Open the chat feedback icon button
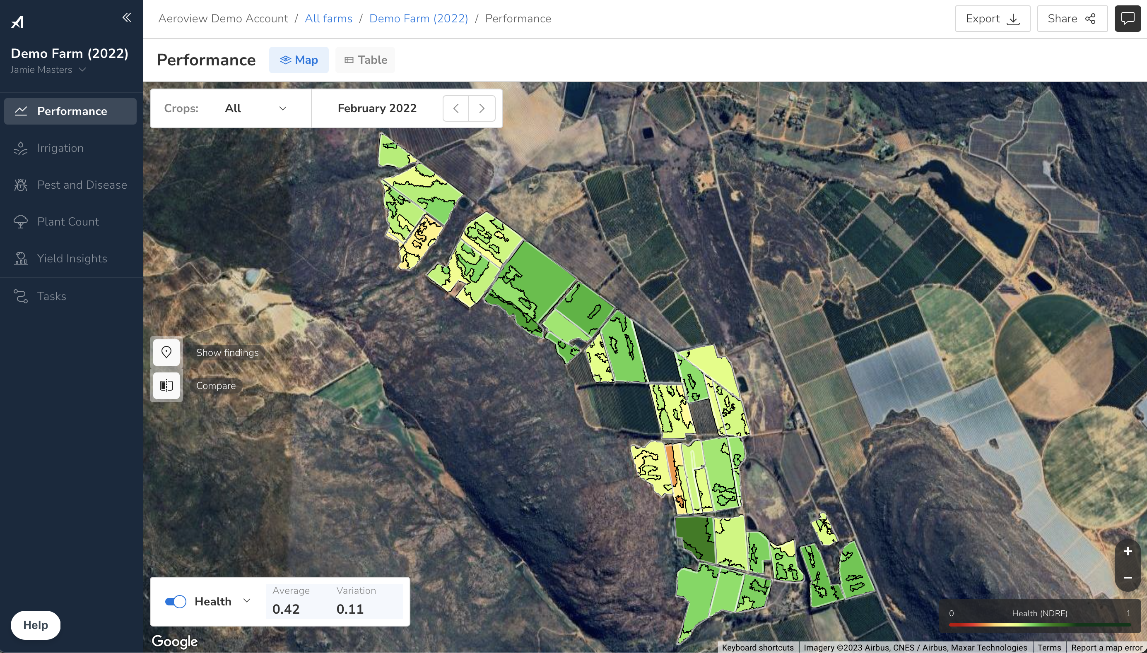Image resolution: width=1147 pixels, height=653 pixels. point(1127,18)
